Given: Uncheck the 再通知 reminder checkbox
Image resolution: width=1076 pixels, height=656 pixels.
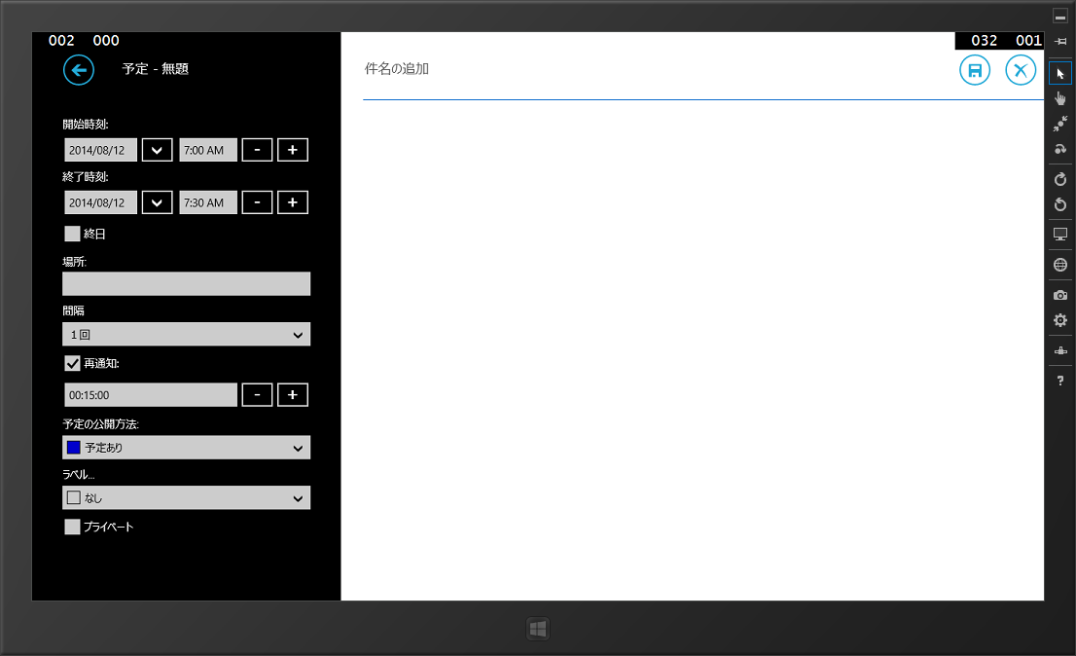Looking at the screenshot, I should pos(72,363).
